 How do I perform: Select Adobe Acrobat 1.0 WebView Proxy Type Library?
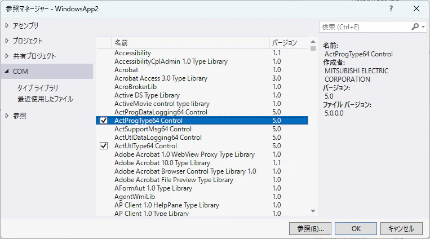tap(202, 154)
